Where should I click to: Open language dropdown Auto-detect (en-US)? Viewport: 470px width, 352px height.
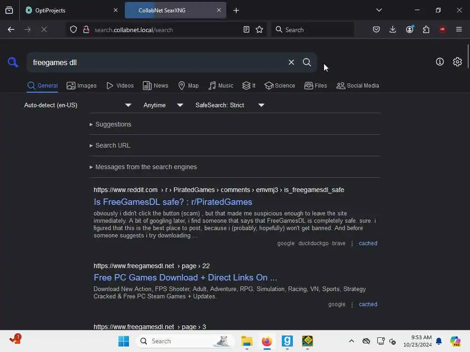[x=78, y=105]
